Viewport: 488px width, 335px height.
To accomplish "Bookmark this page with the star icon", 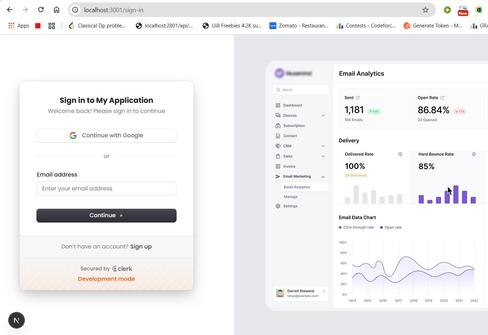I will tap(425, 10).
